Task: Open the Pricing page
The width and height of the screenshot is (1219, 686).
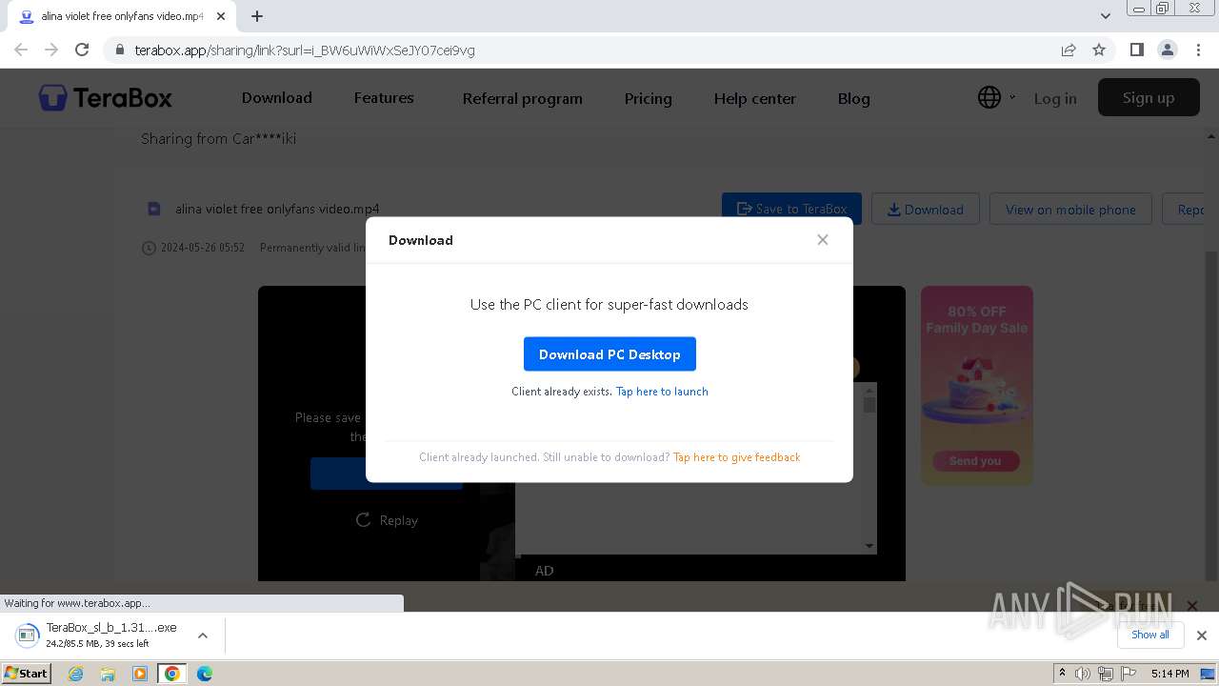Action: [649, 98]
